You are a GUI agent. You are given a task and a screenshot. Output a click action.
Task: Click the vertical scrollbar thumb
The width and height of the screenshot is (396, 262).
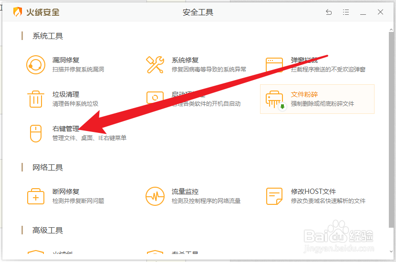point(391,130)
